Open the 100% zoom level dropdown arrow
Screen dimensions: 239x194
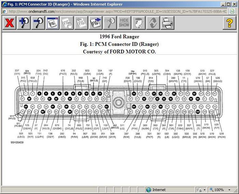point(229,190)
